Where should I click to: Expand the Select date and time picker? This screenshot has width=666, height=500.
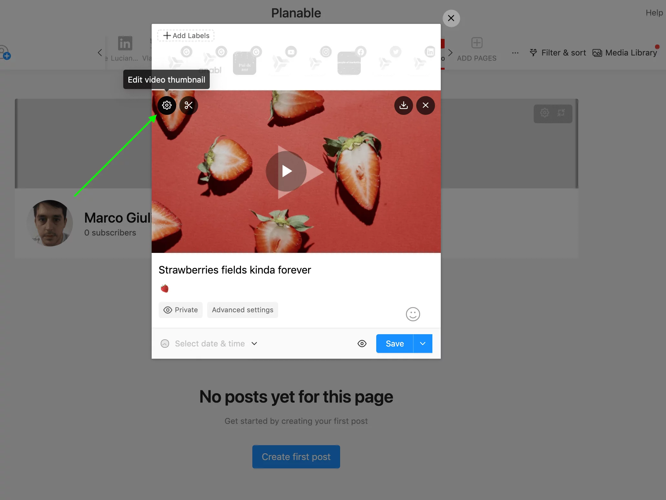pos(254,343)
